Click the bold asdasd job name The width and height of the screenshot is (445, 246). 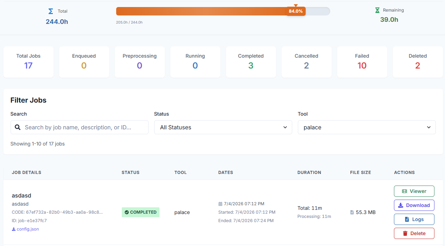coord(21,195)
